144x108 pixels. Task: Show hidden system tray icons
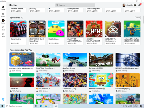point(122,106)
